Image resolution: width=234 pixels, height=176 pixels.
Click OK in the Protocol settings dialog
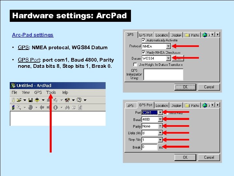(185, 87)
